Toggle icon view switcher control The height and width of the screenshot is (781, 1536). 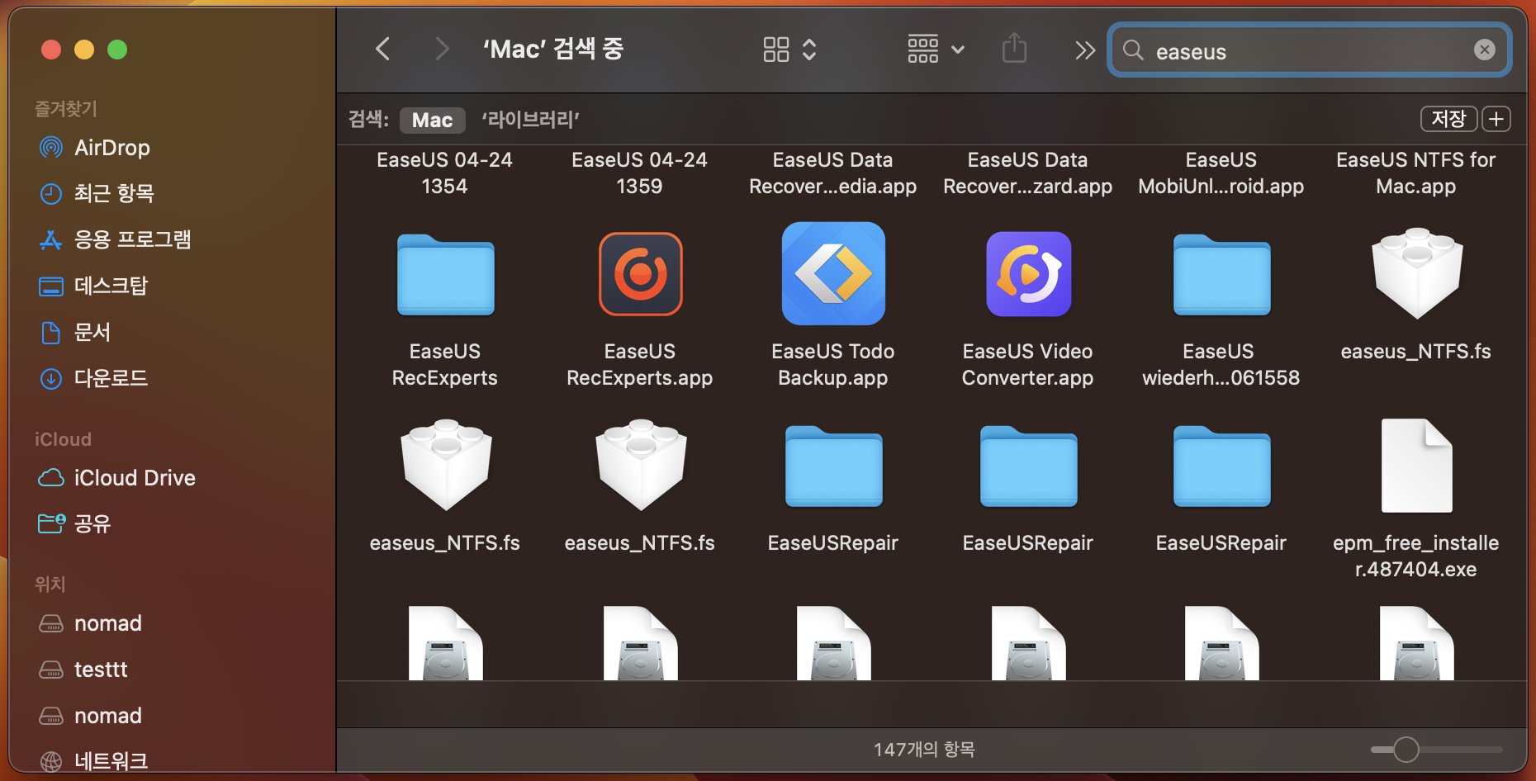coord(789,50)
